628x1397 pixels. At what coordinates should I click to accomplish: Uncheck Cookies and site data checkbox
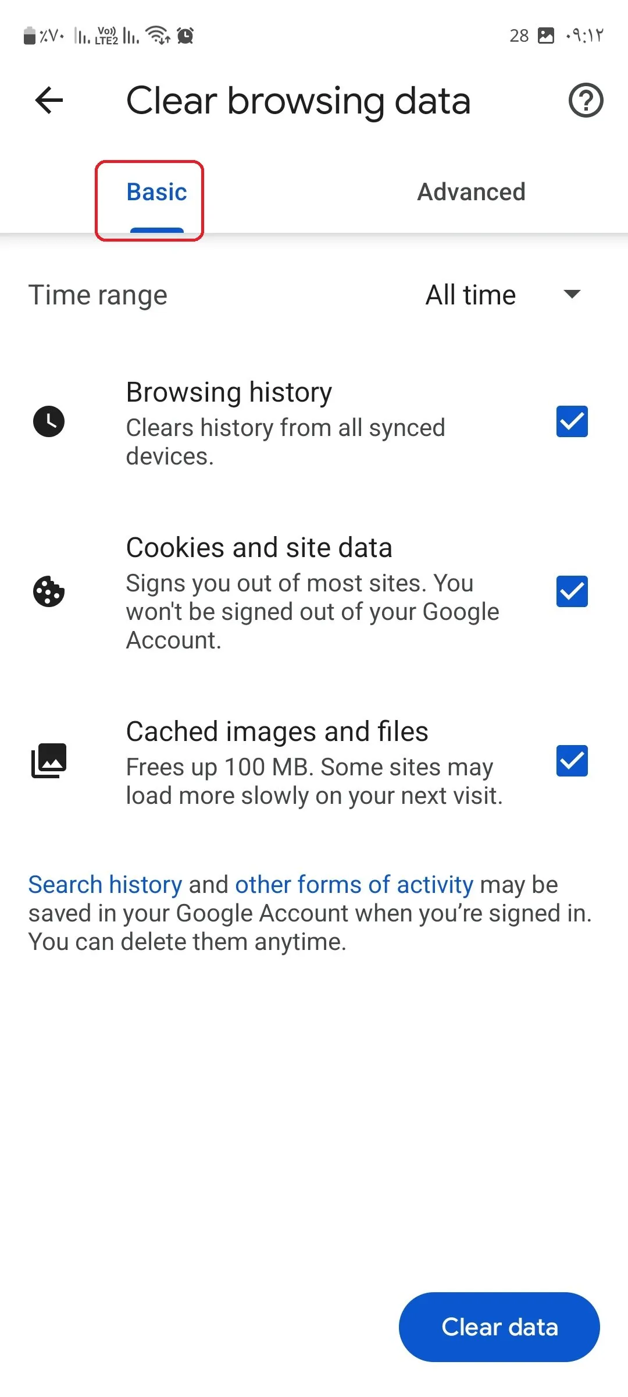(x=572, y=591)
